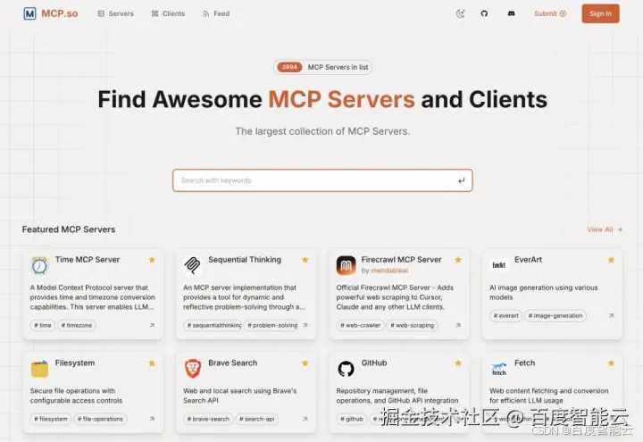643x442 pixels.
Task: Toggle dark mode moon icon
Action: [x=461, y=13]
